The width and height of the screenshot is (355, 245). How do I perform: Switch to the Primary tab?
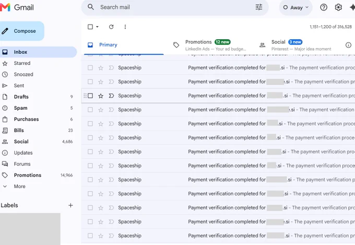pos(124,45)
